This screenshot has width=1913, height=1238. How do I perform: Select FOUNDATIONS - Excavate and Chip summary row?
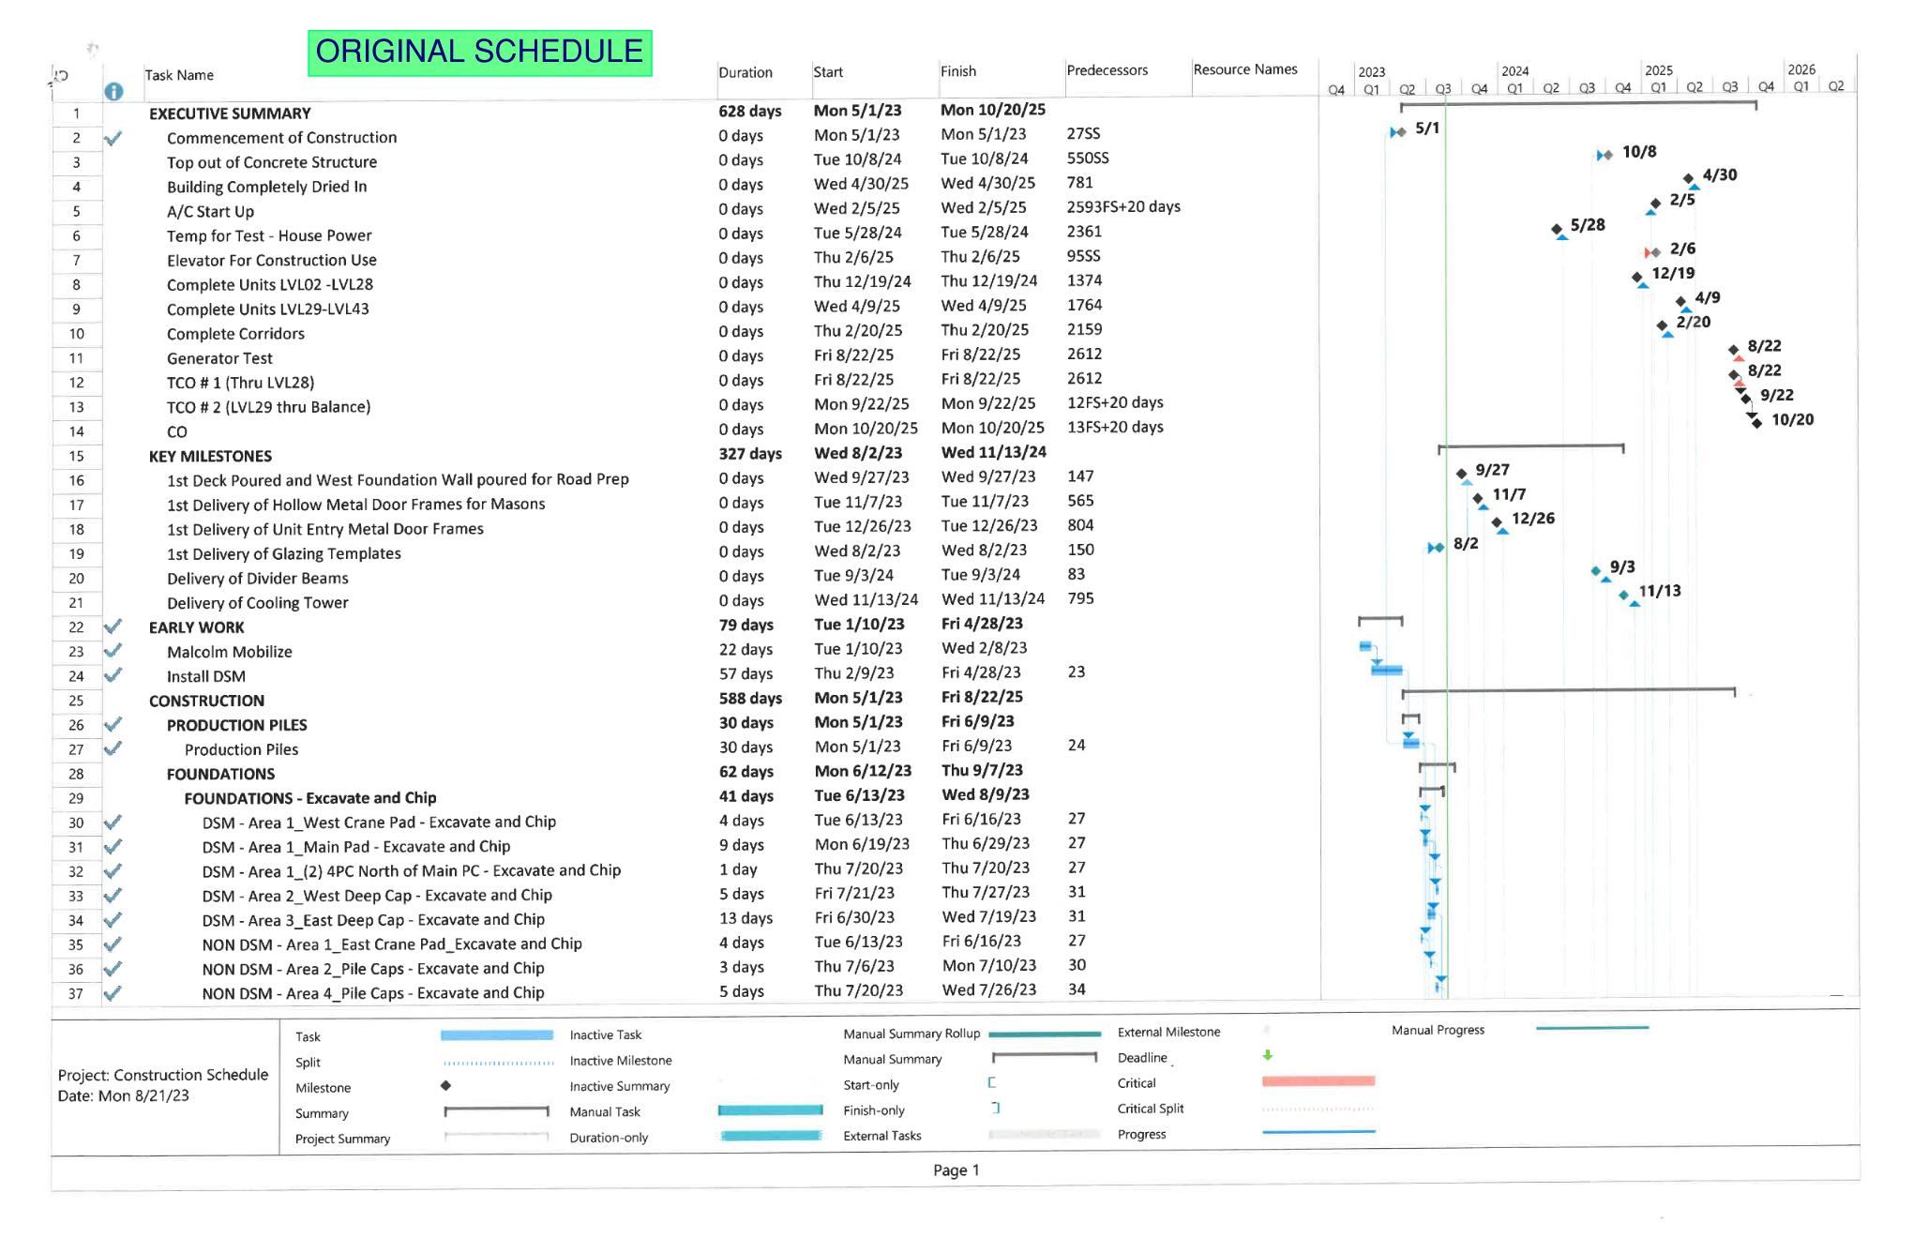309,798
